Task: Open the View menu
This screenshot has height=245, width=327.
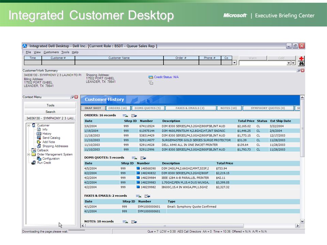Action: click(x=37, y=52)
